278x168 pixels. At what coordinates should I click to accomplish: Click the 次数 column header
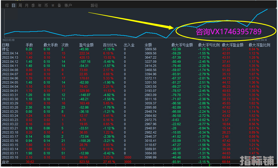65,45
